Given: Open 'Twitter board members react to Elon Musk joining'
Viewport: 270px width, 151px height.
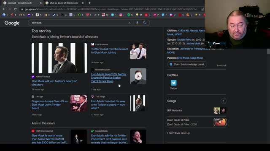Looking at the screenshot, I should [110, 51].
